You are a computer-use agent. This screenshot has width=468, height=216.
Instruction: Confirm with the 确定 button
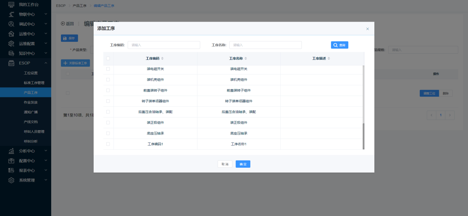coord(243,164)
